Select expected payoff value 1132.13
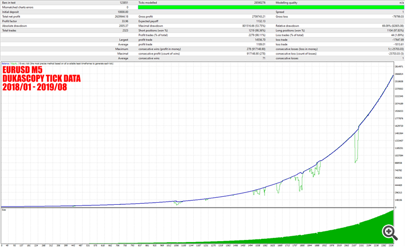 pos(261,21)
